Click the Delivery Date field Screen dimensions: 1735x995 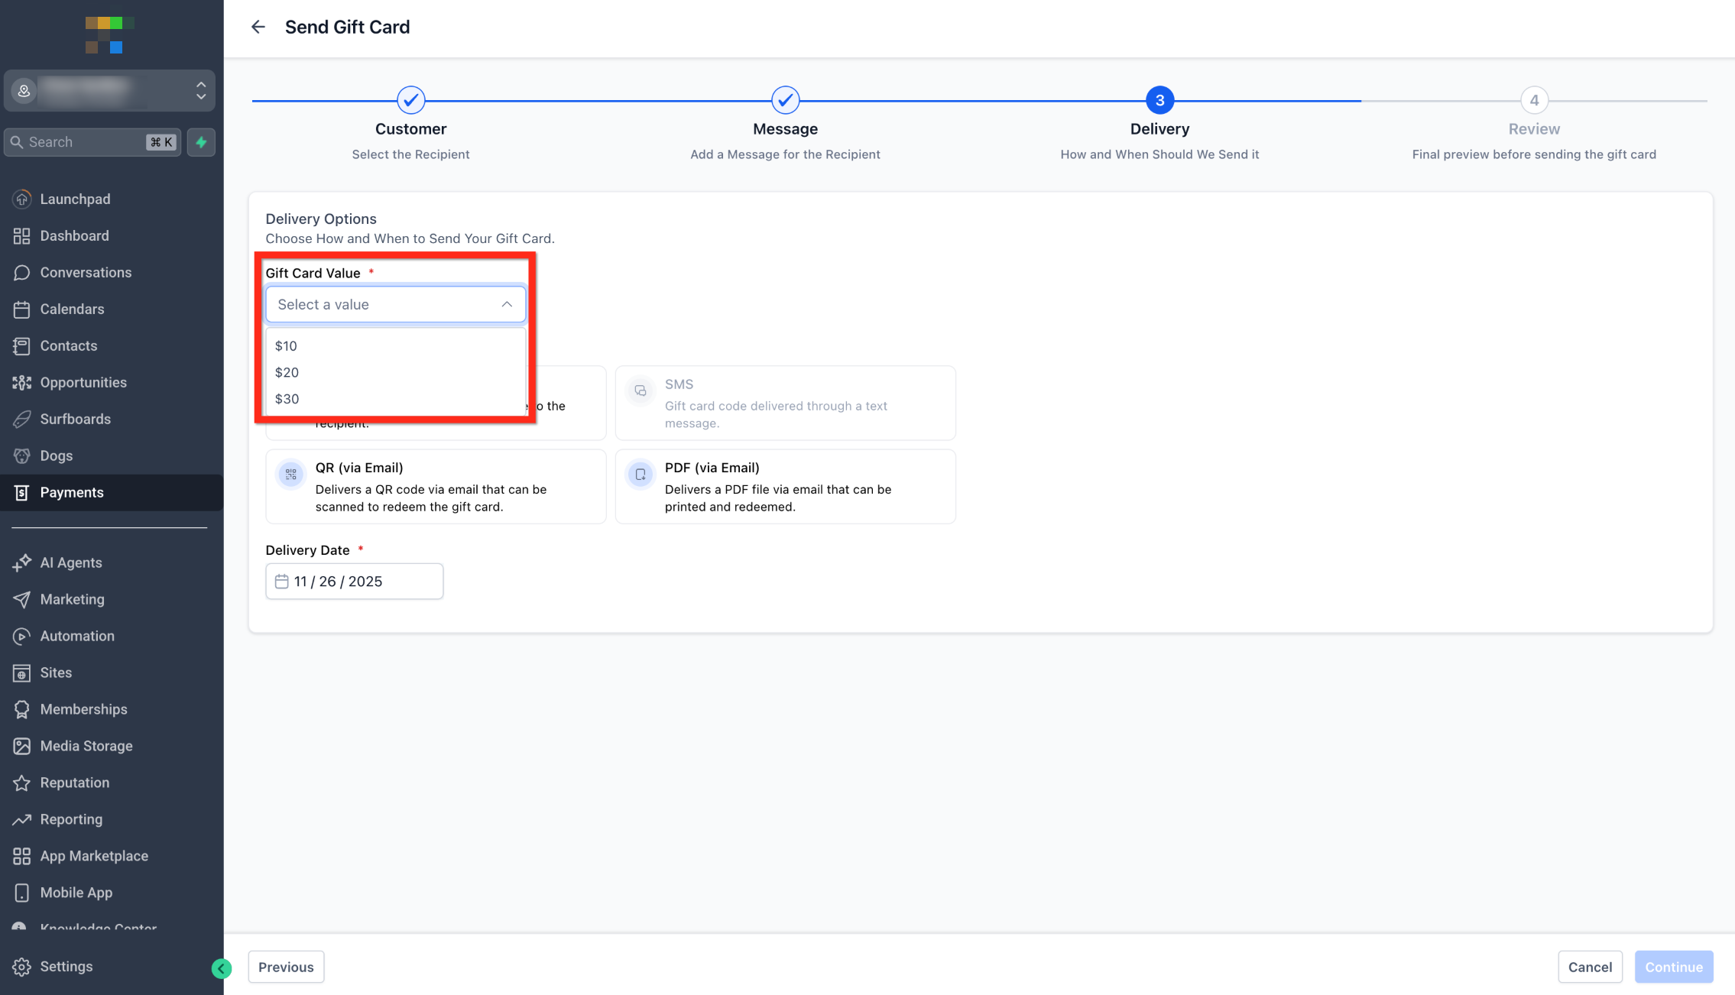[x=355, y=582]
